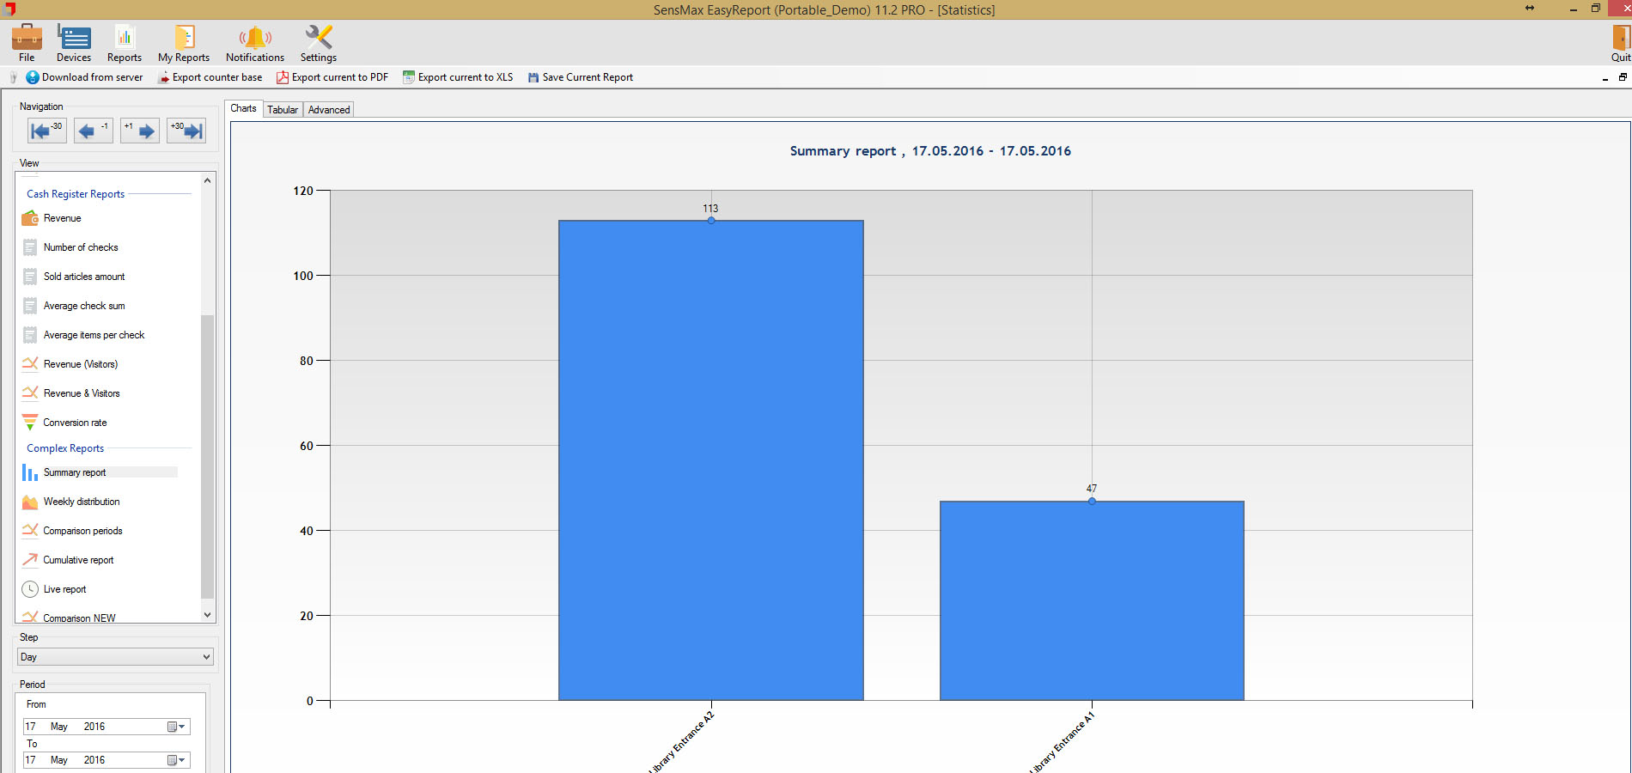This screenshot has height=773, width=1632.
Task: Open the File briefcase menu
Action: coord(27,43)
